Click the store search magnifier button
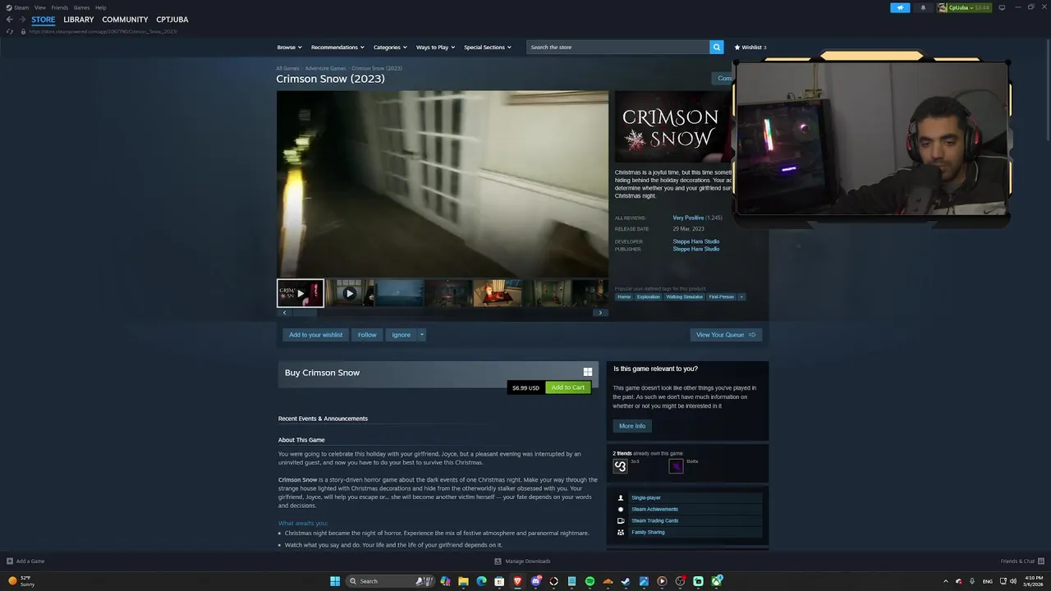 (x=717, y=47)
